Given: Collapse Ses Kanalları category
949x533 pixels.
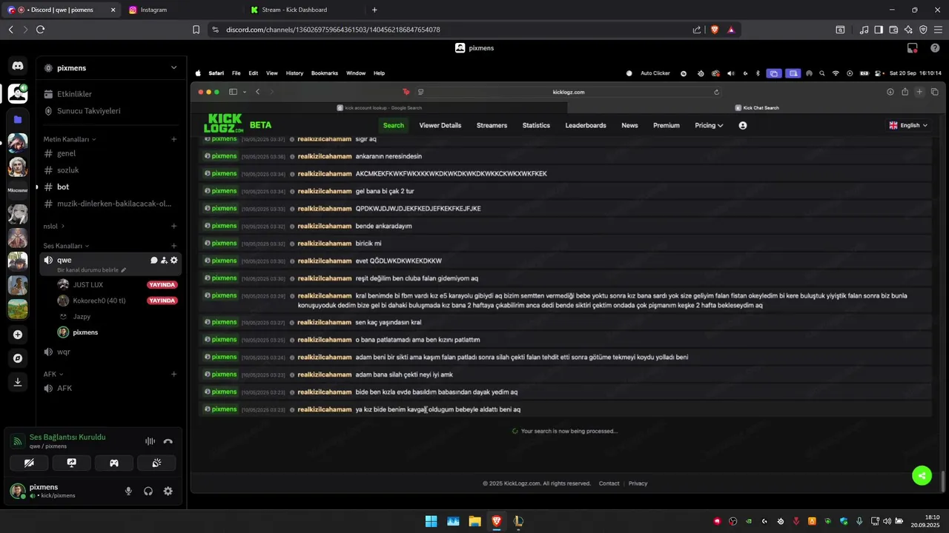Looking at the screenshot, I should pos(66,246).
